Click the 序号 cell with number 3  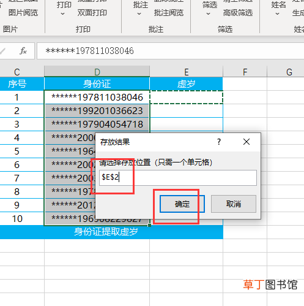click(x=22, y=124)
